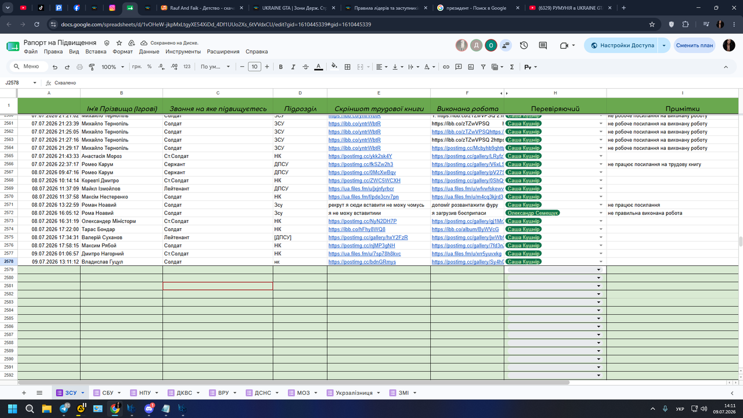Apply strikethrough formatting

coord(306,67)
